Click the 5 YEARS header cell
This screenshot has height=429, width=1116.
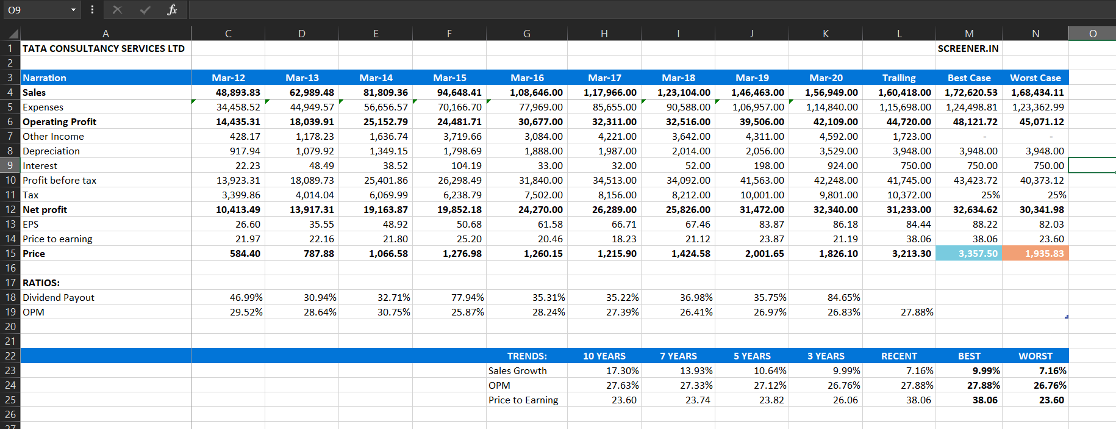pos(752,356)
